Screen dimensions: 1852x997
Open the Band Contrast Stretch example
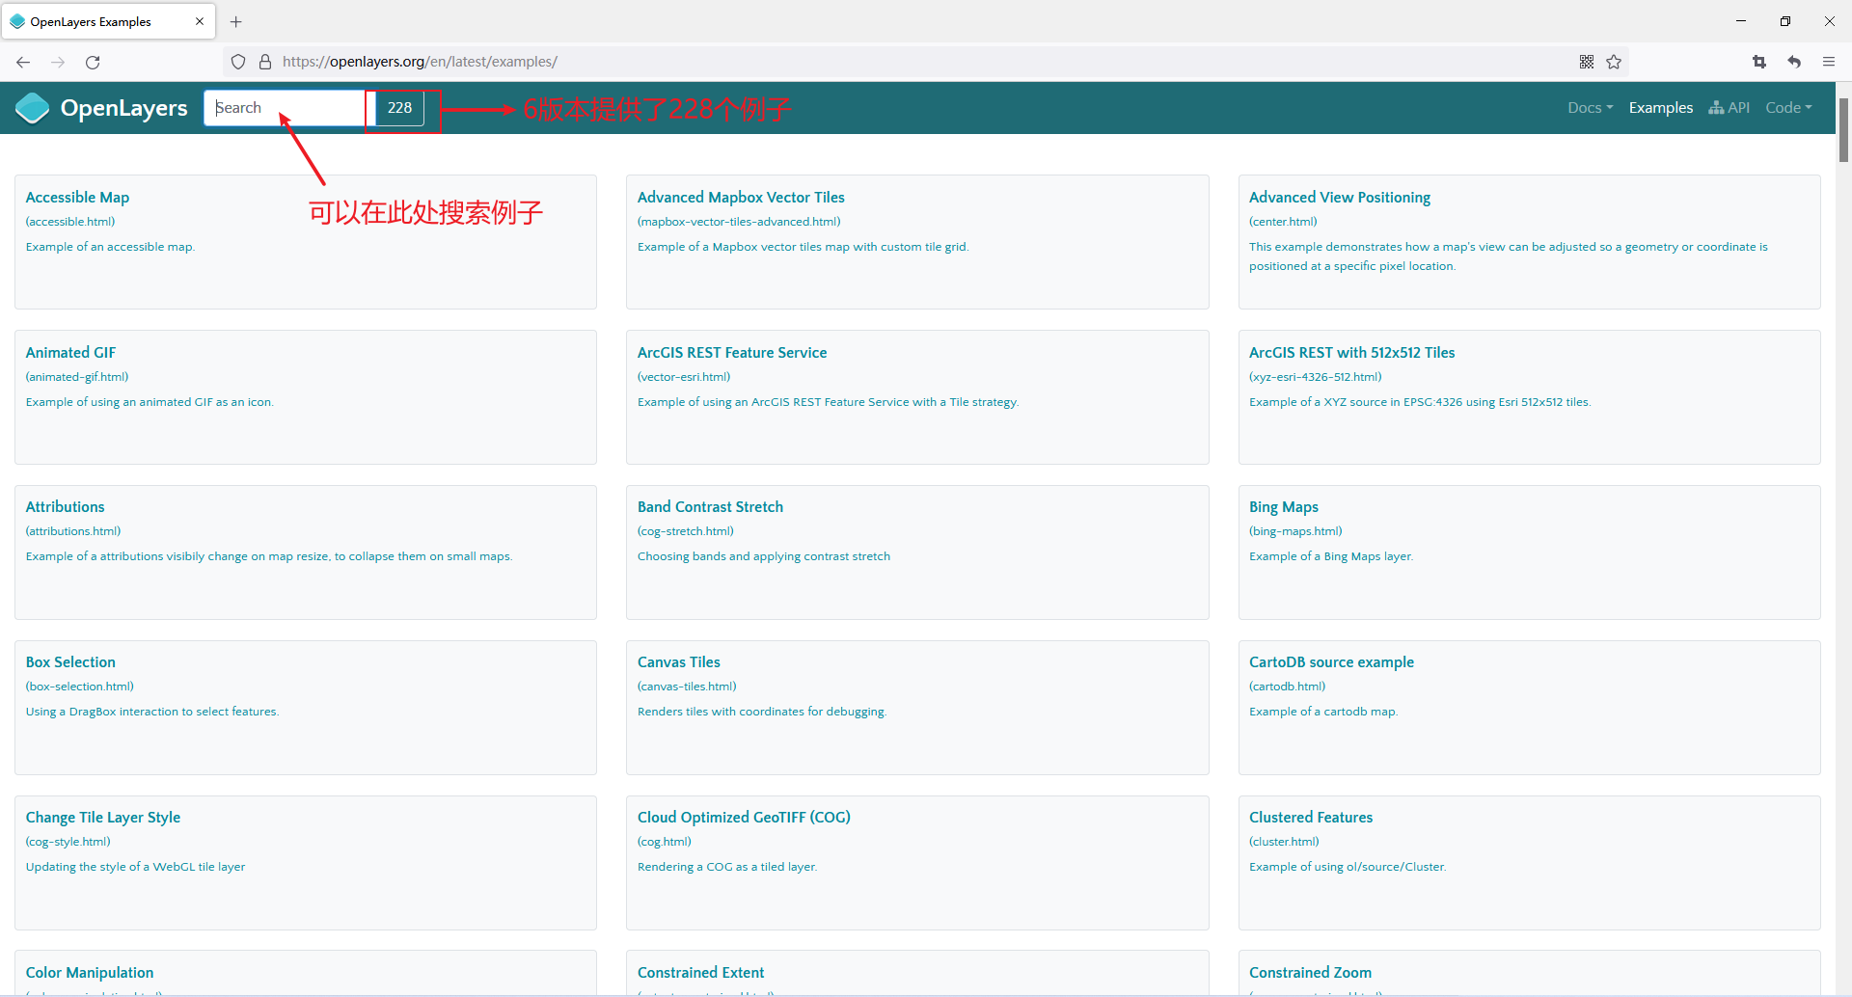point(710,507)
